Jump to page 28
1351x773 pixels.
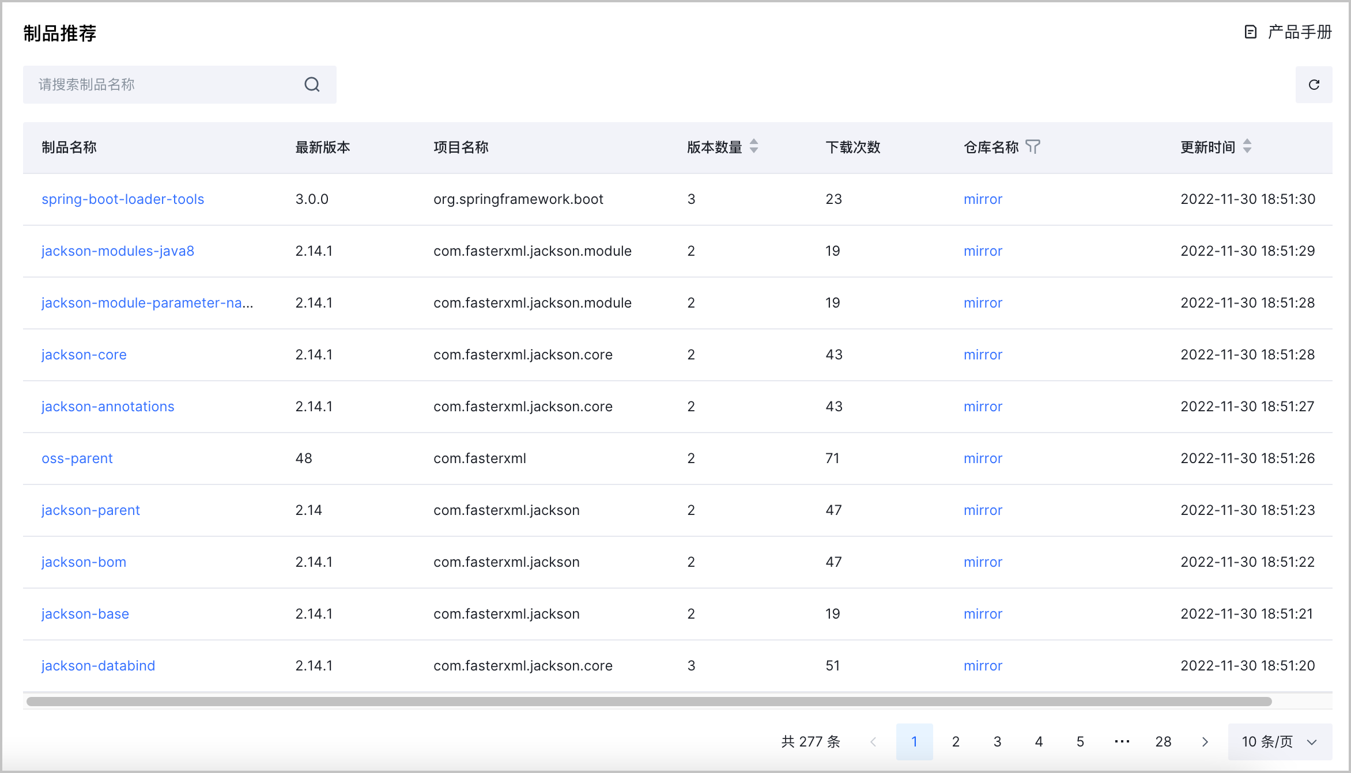[x=1163, y=742]
